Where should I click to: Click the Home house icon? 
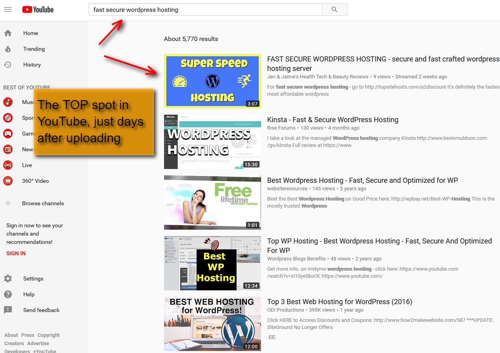point(8,33)
